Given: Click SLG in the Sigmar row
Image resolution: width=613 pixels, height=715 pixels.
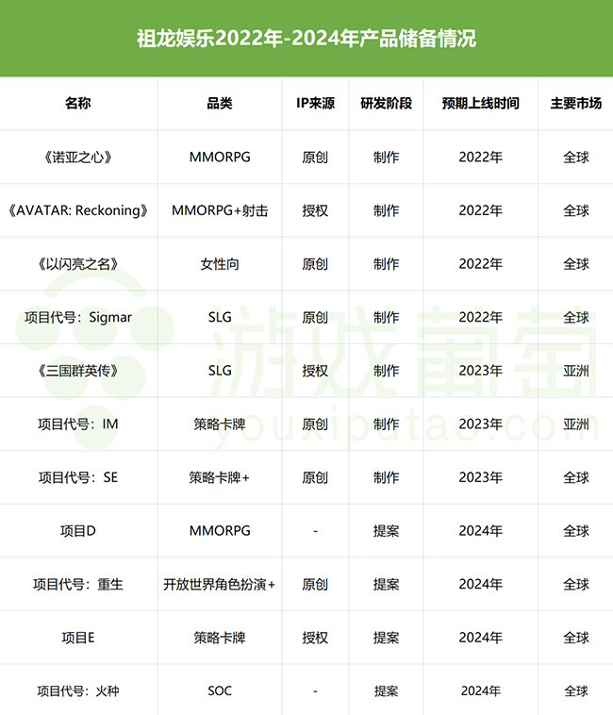Looking at the screenshot, I should click(x=220, y=317).
